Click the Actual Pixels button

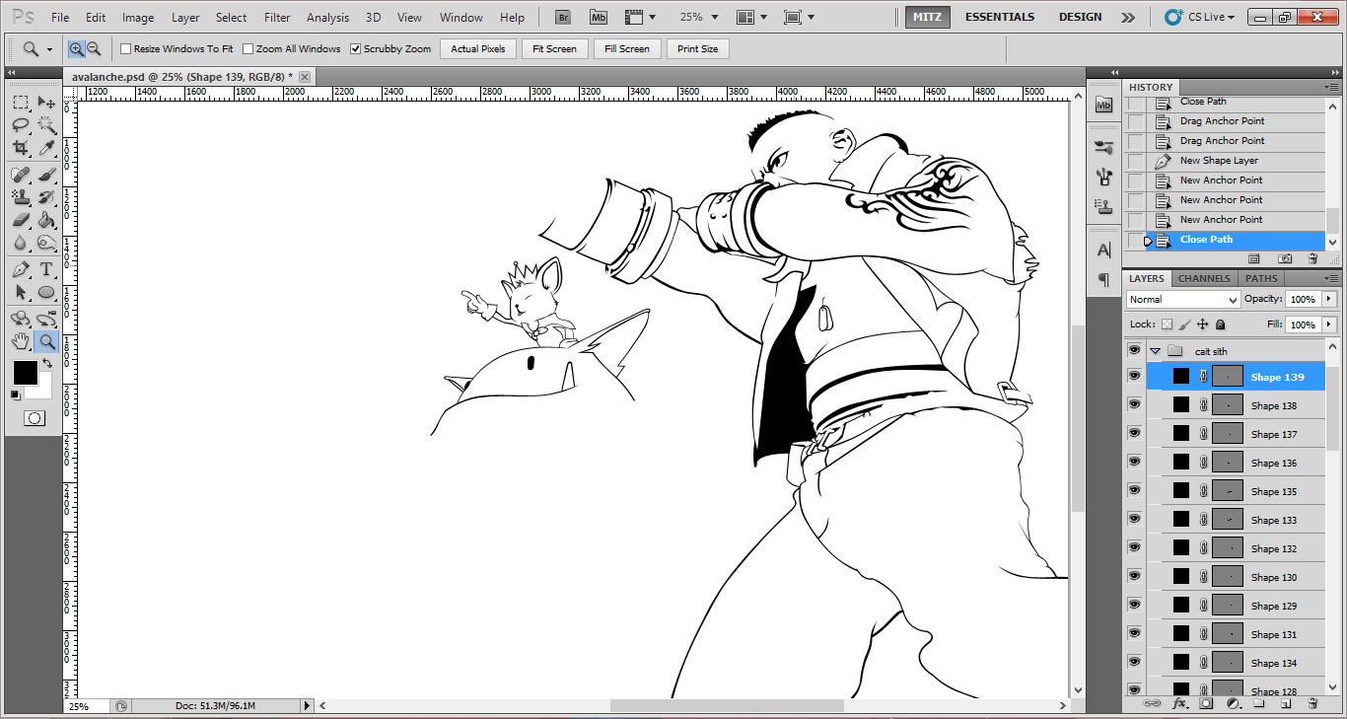(478, 48)
